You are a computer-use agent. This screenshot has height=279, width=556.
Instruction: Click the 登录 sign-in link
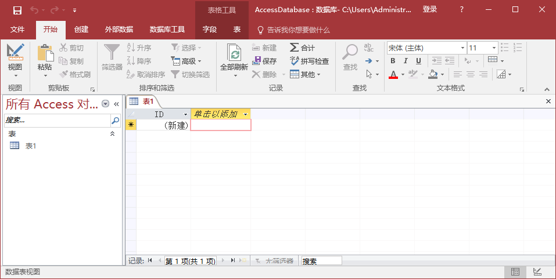[x=430, y=10]
